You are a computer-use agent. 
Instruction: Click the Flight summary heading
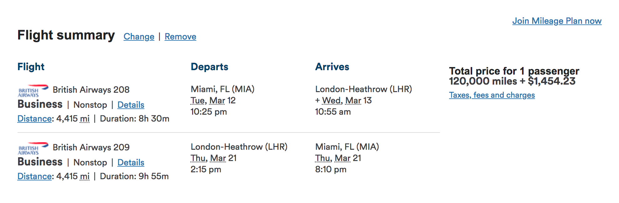point(66,35)
